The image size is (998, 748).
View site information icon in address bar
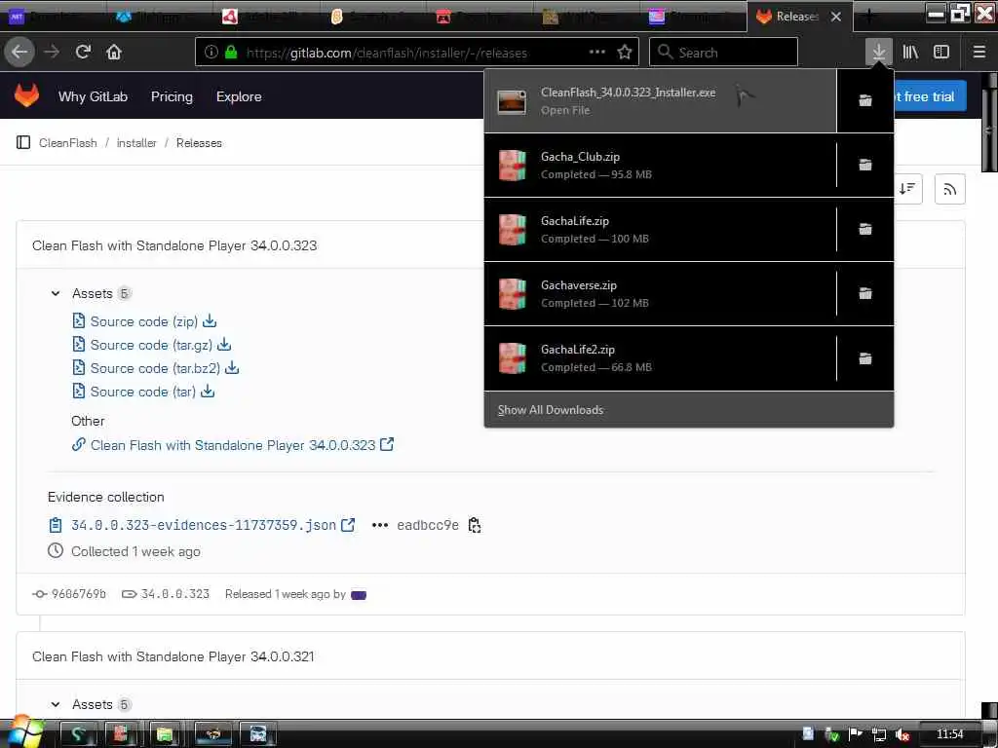(211, 53)
